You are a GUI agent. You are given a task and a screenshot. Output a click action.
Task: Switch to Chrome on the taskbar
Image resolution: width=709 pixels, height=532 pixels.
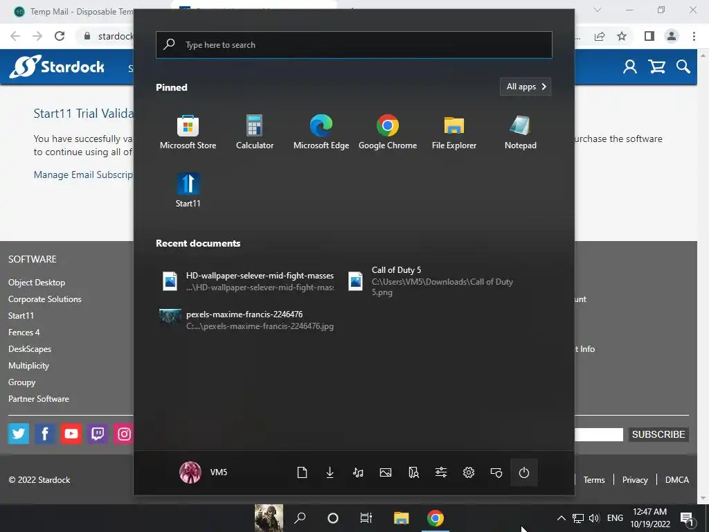click(436, 518)
